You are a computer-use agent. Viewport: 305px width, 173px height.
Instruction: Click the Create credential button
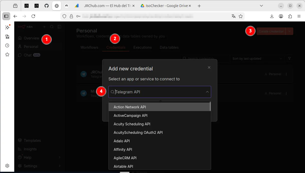pos(271,31)
